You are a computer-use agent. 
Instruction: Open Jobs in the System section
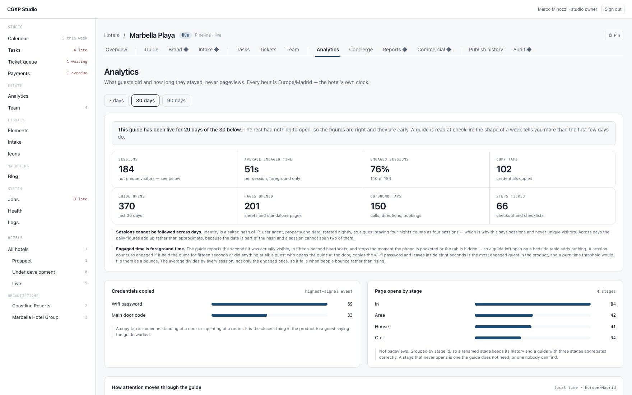(47, 199)
